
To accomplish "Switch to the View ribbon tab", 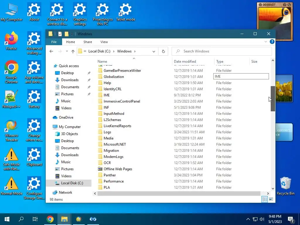I will 104,42.
